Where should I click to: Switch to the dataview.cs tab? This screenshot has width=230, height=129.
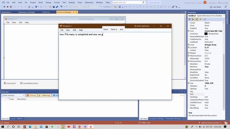6,12
